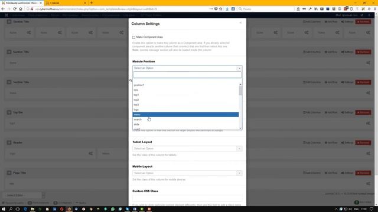Click the Top Bar row handle icon
378x212 pixels.
coord(9,112)
